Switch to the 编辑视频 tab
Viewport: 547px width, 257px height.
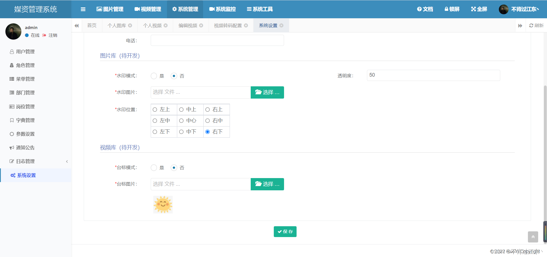click(x=188, y=26)
